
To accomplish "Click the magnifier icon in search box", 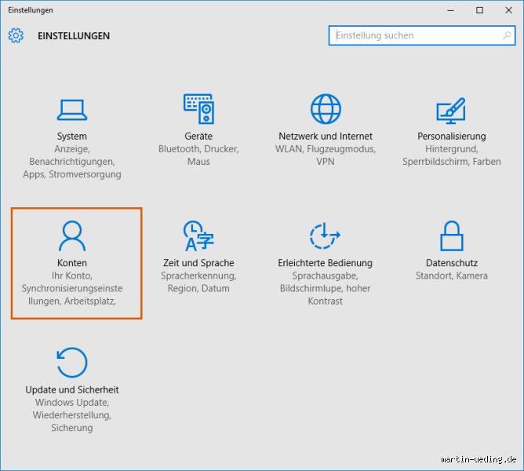I will point(507,35).
